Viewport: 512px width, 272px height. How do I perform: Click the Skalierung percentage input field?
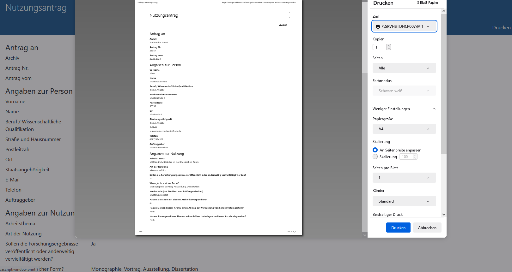tap(406, 157)
